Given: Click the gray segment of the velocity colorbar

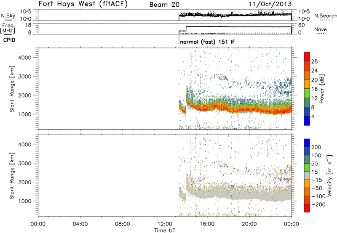Looking at the screenshot, I should [307, 176].
